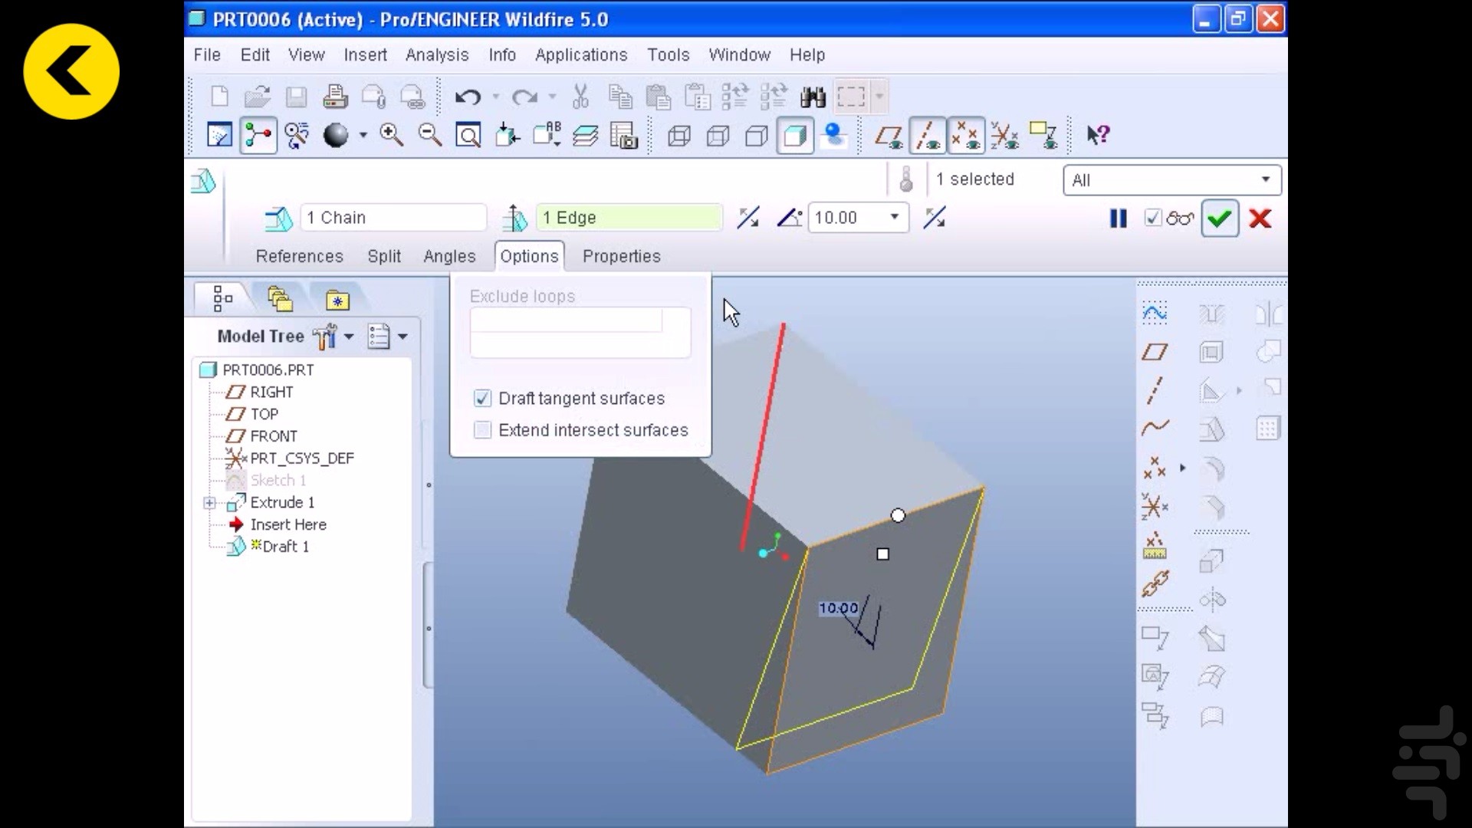Click the Zoom In magnifier icon
1472x828 pixels.
391,136
